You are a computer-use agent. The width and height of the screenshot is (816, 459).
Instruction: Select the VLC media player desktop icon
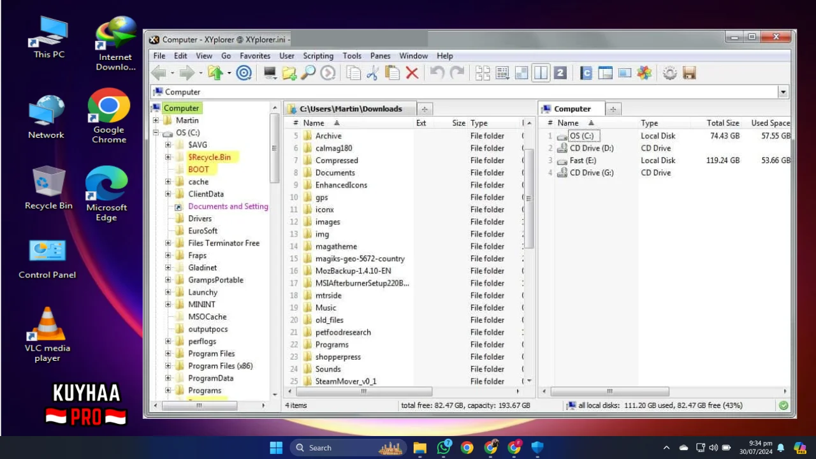47,334
